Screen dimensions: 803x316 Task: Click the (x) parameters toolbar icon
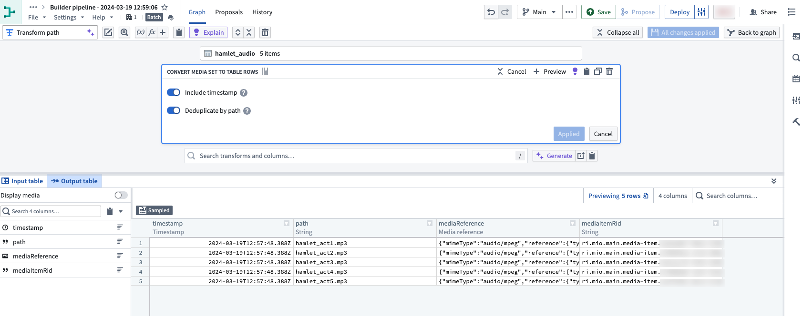(x=140, y=32)
